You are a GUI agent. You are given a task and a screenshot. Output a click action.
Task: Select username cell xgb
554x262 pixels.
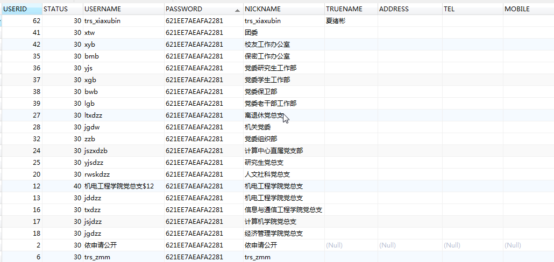pyautogui.click(x=124, y=80)
